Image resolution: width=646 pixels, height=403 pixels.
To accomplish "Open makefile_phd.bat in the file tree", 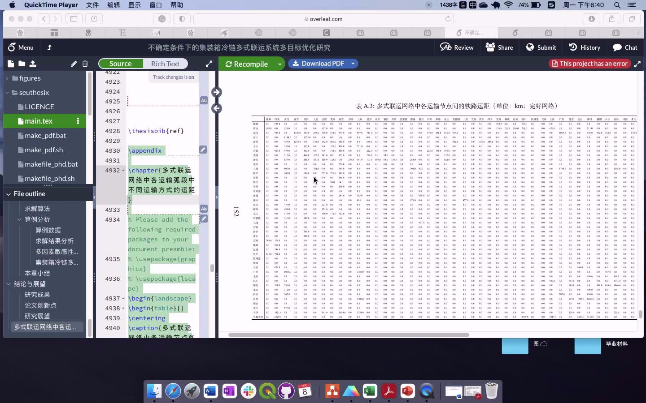I will coord(51,164).
